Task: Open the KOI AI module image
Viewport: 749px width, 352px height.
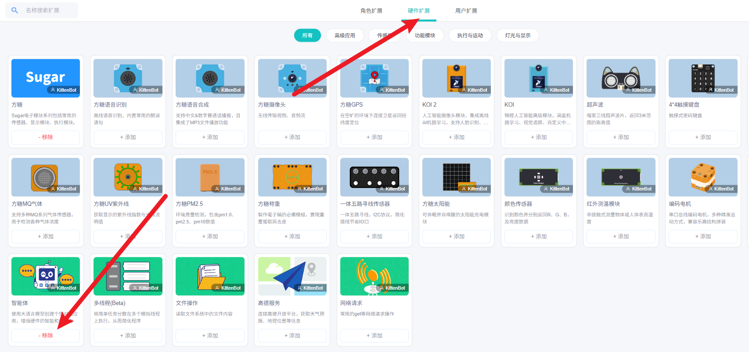Action: [x=539, y=78]
